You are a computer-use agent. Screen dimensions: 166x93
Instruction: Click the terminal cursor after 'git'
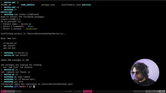click(34, 87)
